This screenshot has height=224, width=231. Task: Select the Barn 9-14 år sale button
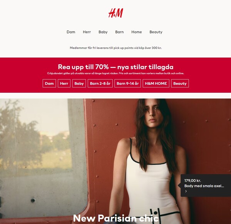[127, 84]
